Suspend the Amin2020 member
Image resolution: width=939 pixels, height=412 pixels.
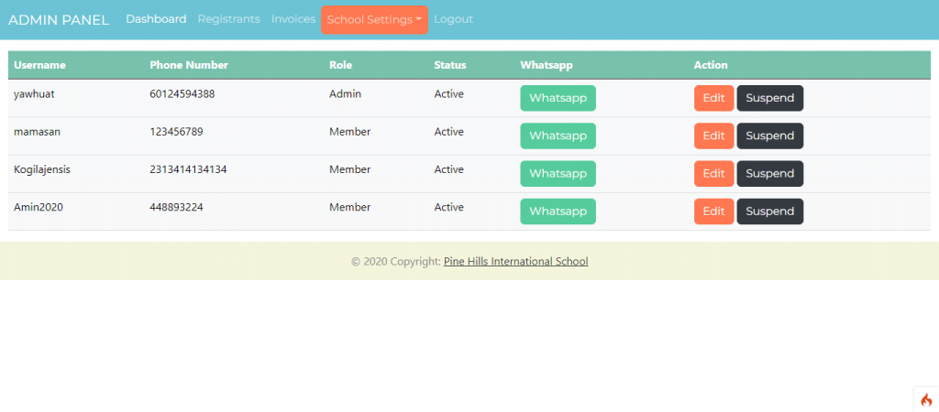(x=769, y=211)
